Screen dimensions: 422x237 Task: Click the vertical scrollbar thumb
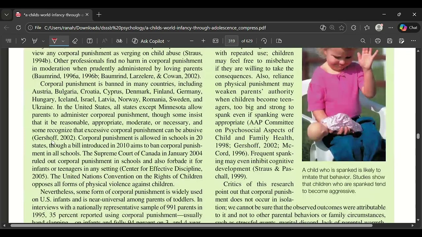418,136
